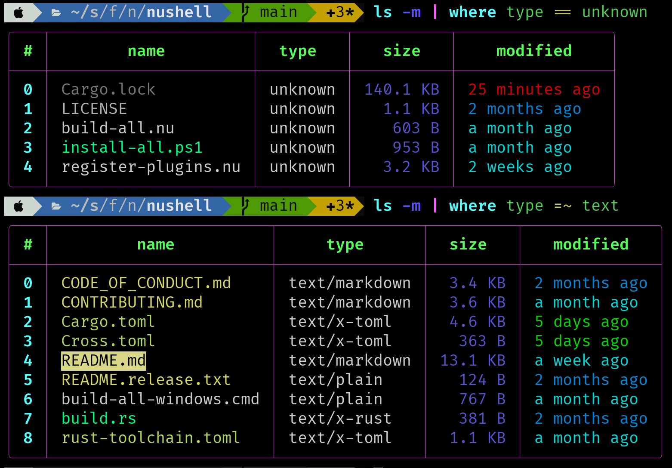
Task: Click the folder icon in the lower prompt
Action: [56, 206]
